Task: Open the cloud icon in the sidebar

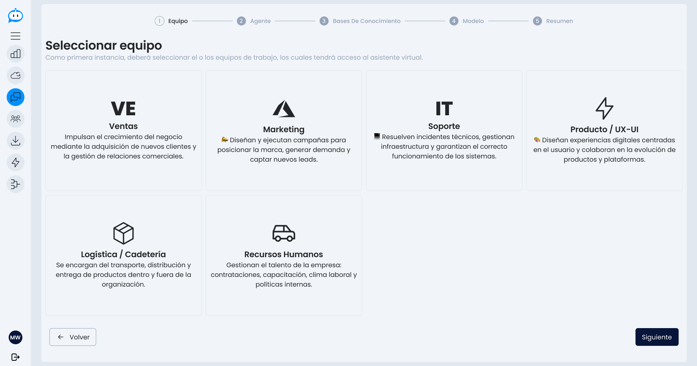Action: [15, 75]
